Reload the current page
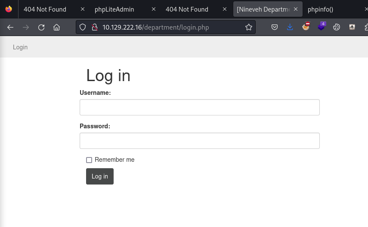The height and width of the screenshot is (227, 368). [41, 27]
